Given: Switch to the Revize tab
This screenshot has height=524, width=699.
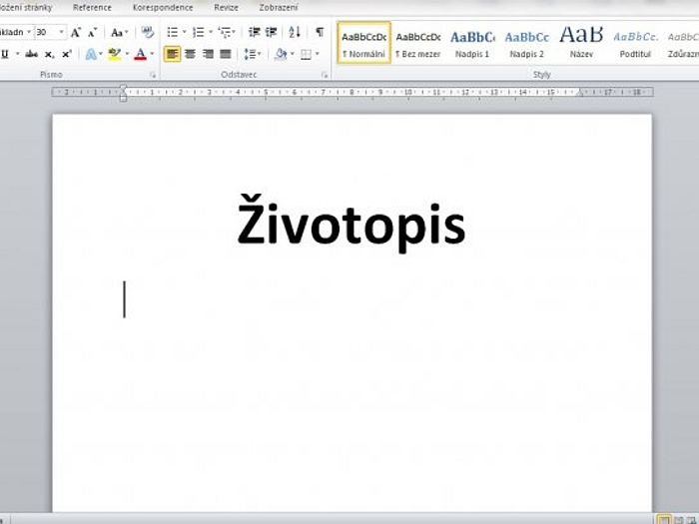Looking at the screenshot, I should 226,7.
